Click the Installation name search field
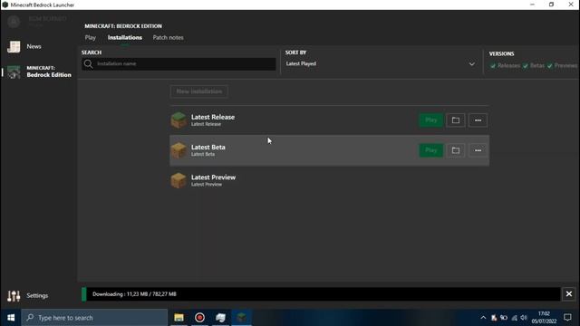The height and width of the screenshot is (326, 580). pyautogui.click(x=179, y=64)
